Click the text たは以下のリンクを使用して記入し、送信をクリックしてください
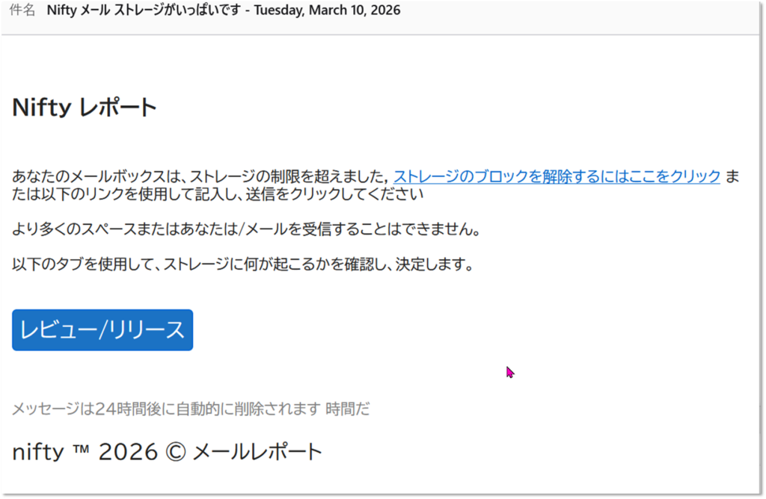 [218, 193]
